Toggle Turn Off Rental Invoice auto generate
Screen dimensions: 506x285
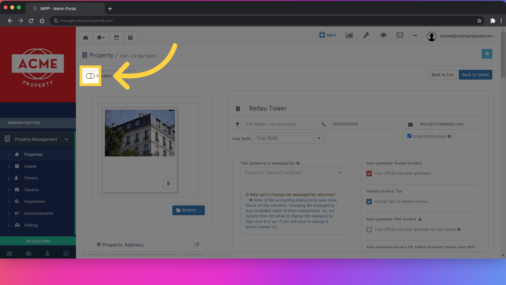(x=369, y=173)
